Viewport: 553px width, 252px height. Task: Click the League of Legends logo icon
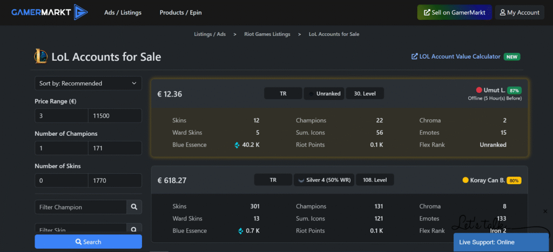pyautogui.click(x=40, y=56)
